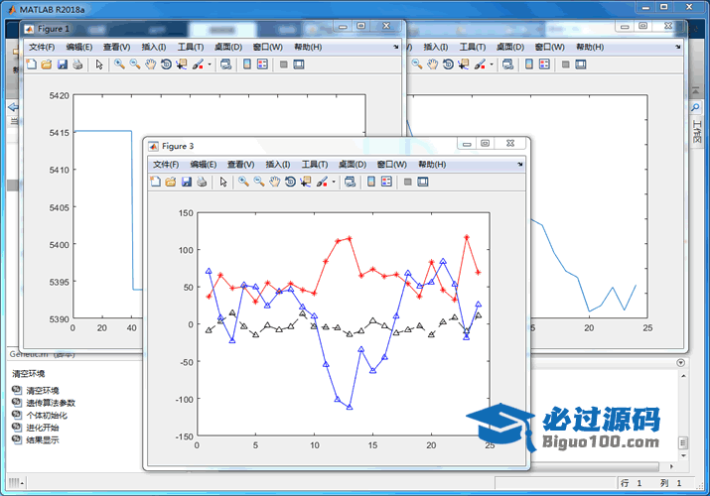Expand command window actions circle button
This screenshot has height=496, width=710.
point(680,363)
